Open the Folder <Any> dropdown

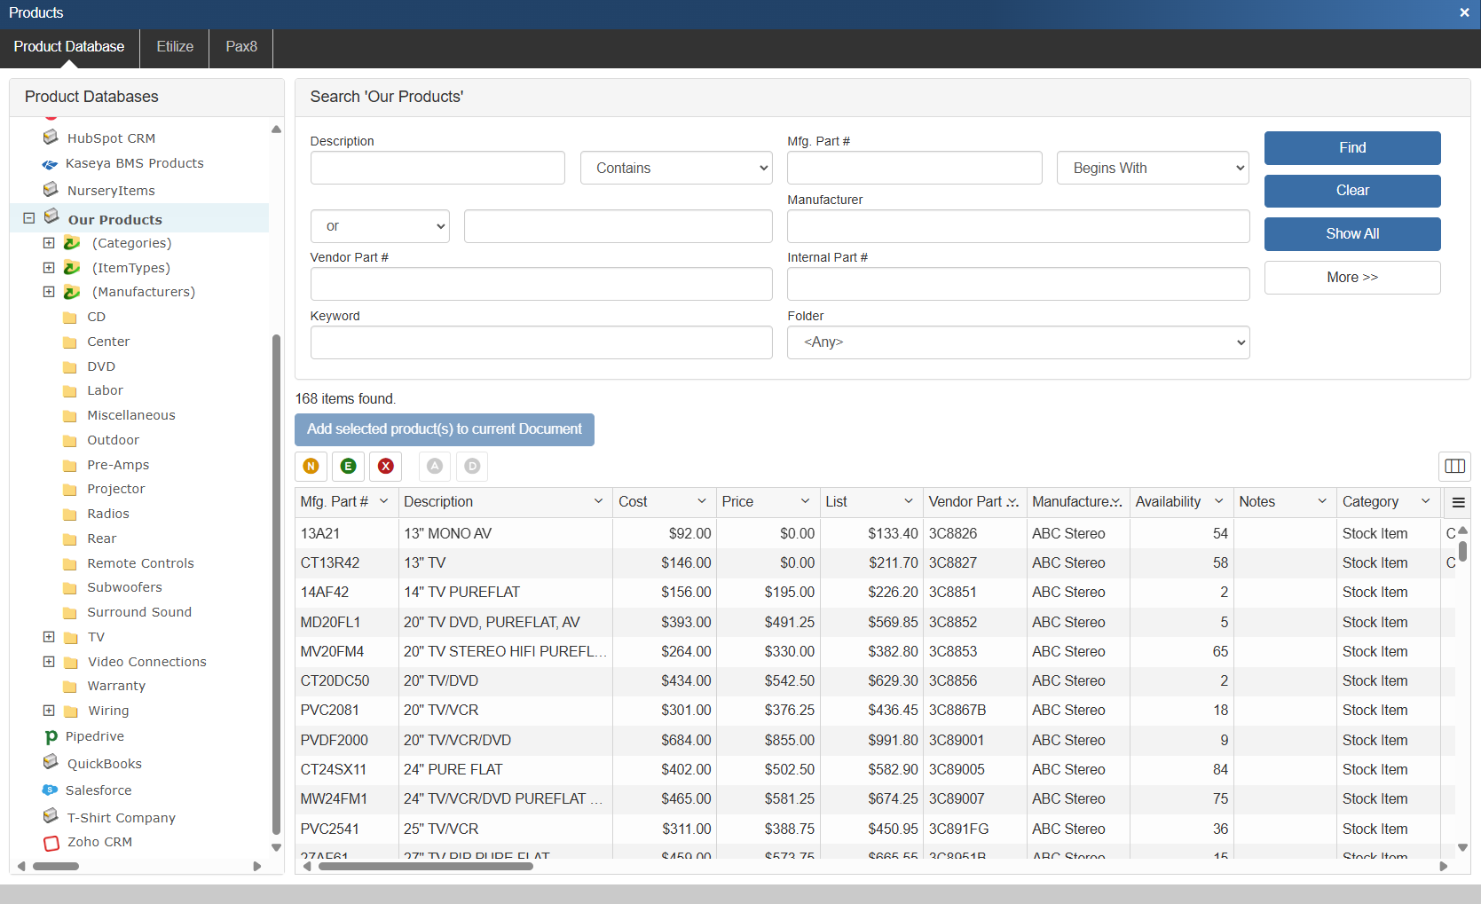point(1018,342)
